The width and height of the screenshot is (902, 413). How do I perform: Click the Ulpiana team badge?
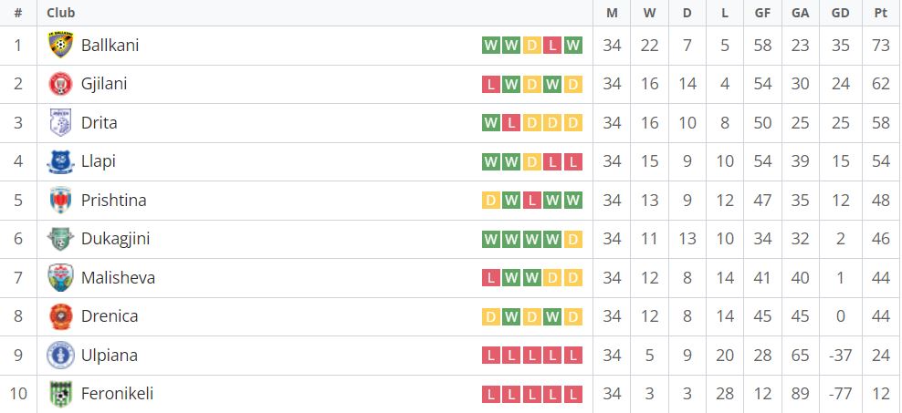coord(60,355)
